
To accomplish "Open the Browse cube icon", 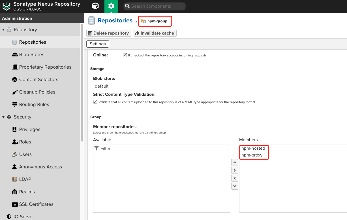I will [x=95, y=6].
